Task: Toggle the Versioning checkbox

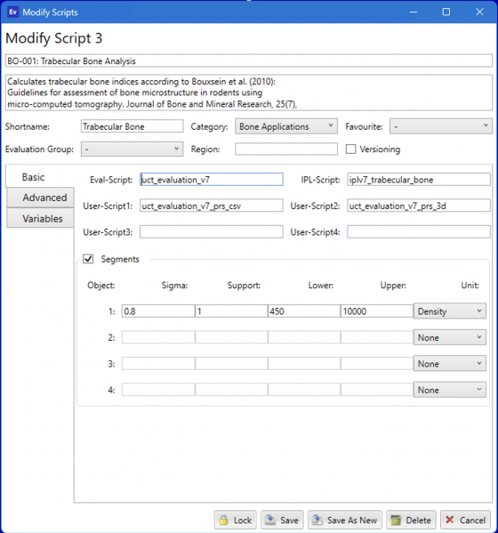Action: click(x=350, y=149)
